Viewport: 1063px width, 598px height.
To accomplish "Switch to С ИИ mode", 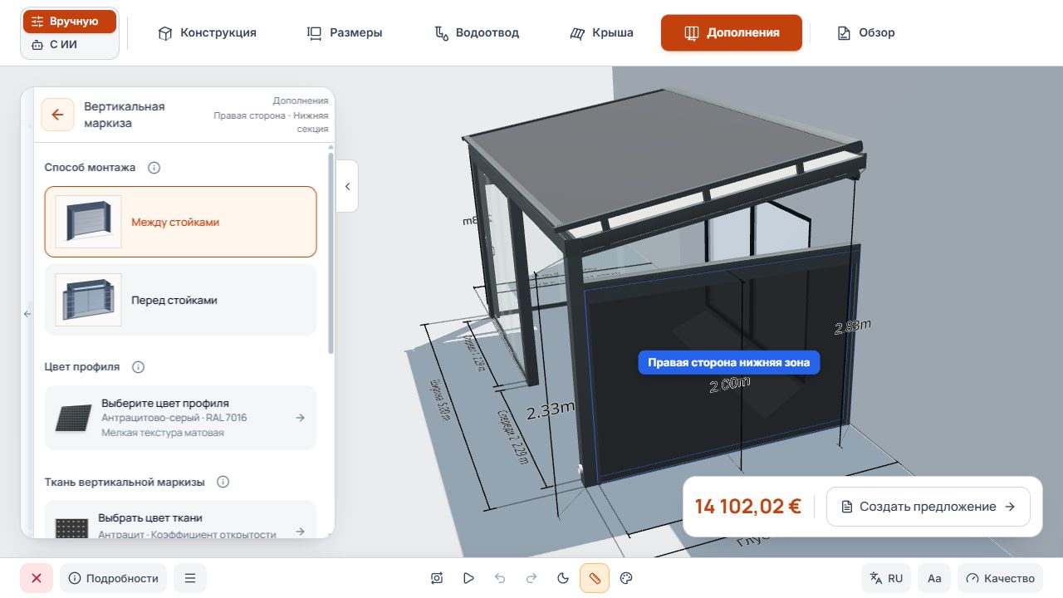I will (x=70, y=45).
